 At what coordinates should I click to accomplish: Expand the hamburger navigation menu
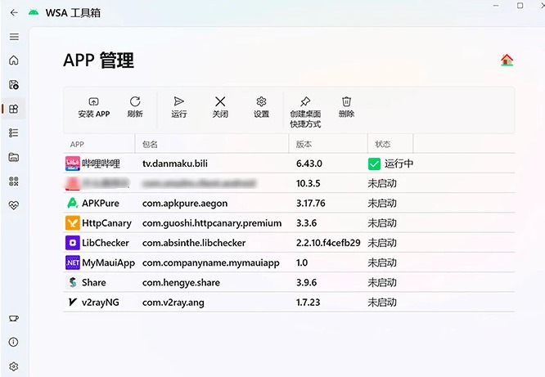(x=14, y=37)
